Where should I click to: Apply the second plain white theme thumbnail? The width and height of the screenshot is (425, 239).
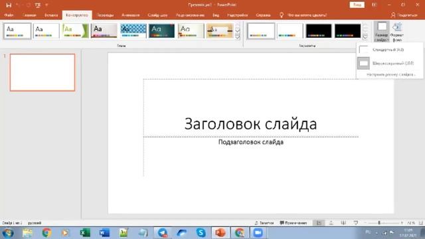[46, 31]
